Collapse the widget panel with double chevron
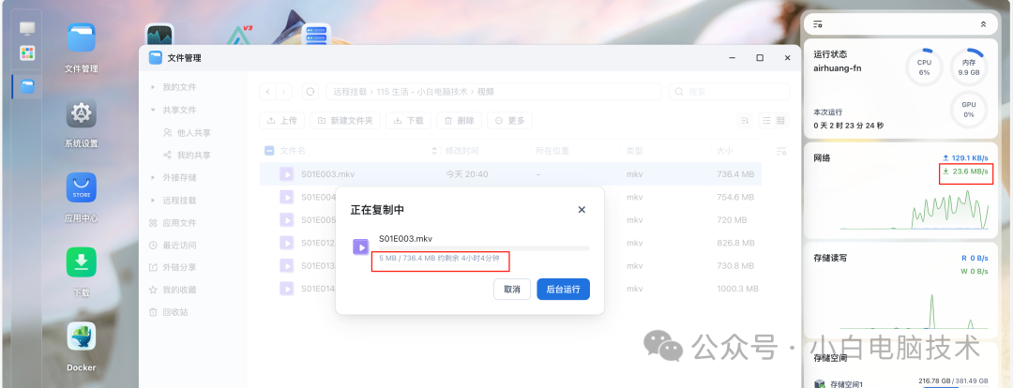The width and height of the screenshot is (1013, 388). click(983, 23)
